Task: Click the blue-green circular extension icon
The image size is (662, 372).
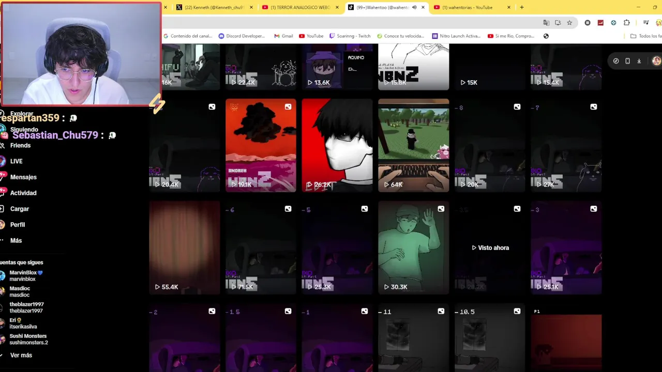Action: [613, 23]
